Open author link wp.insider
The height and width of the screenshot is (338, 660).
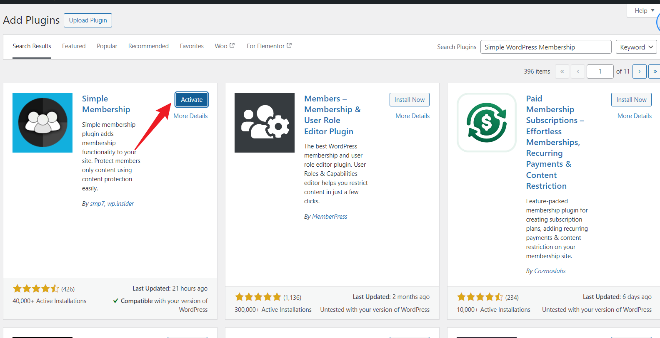120,204
